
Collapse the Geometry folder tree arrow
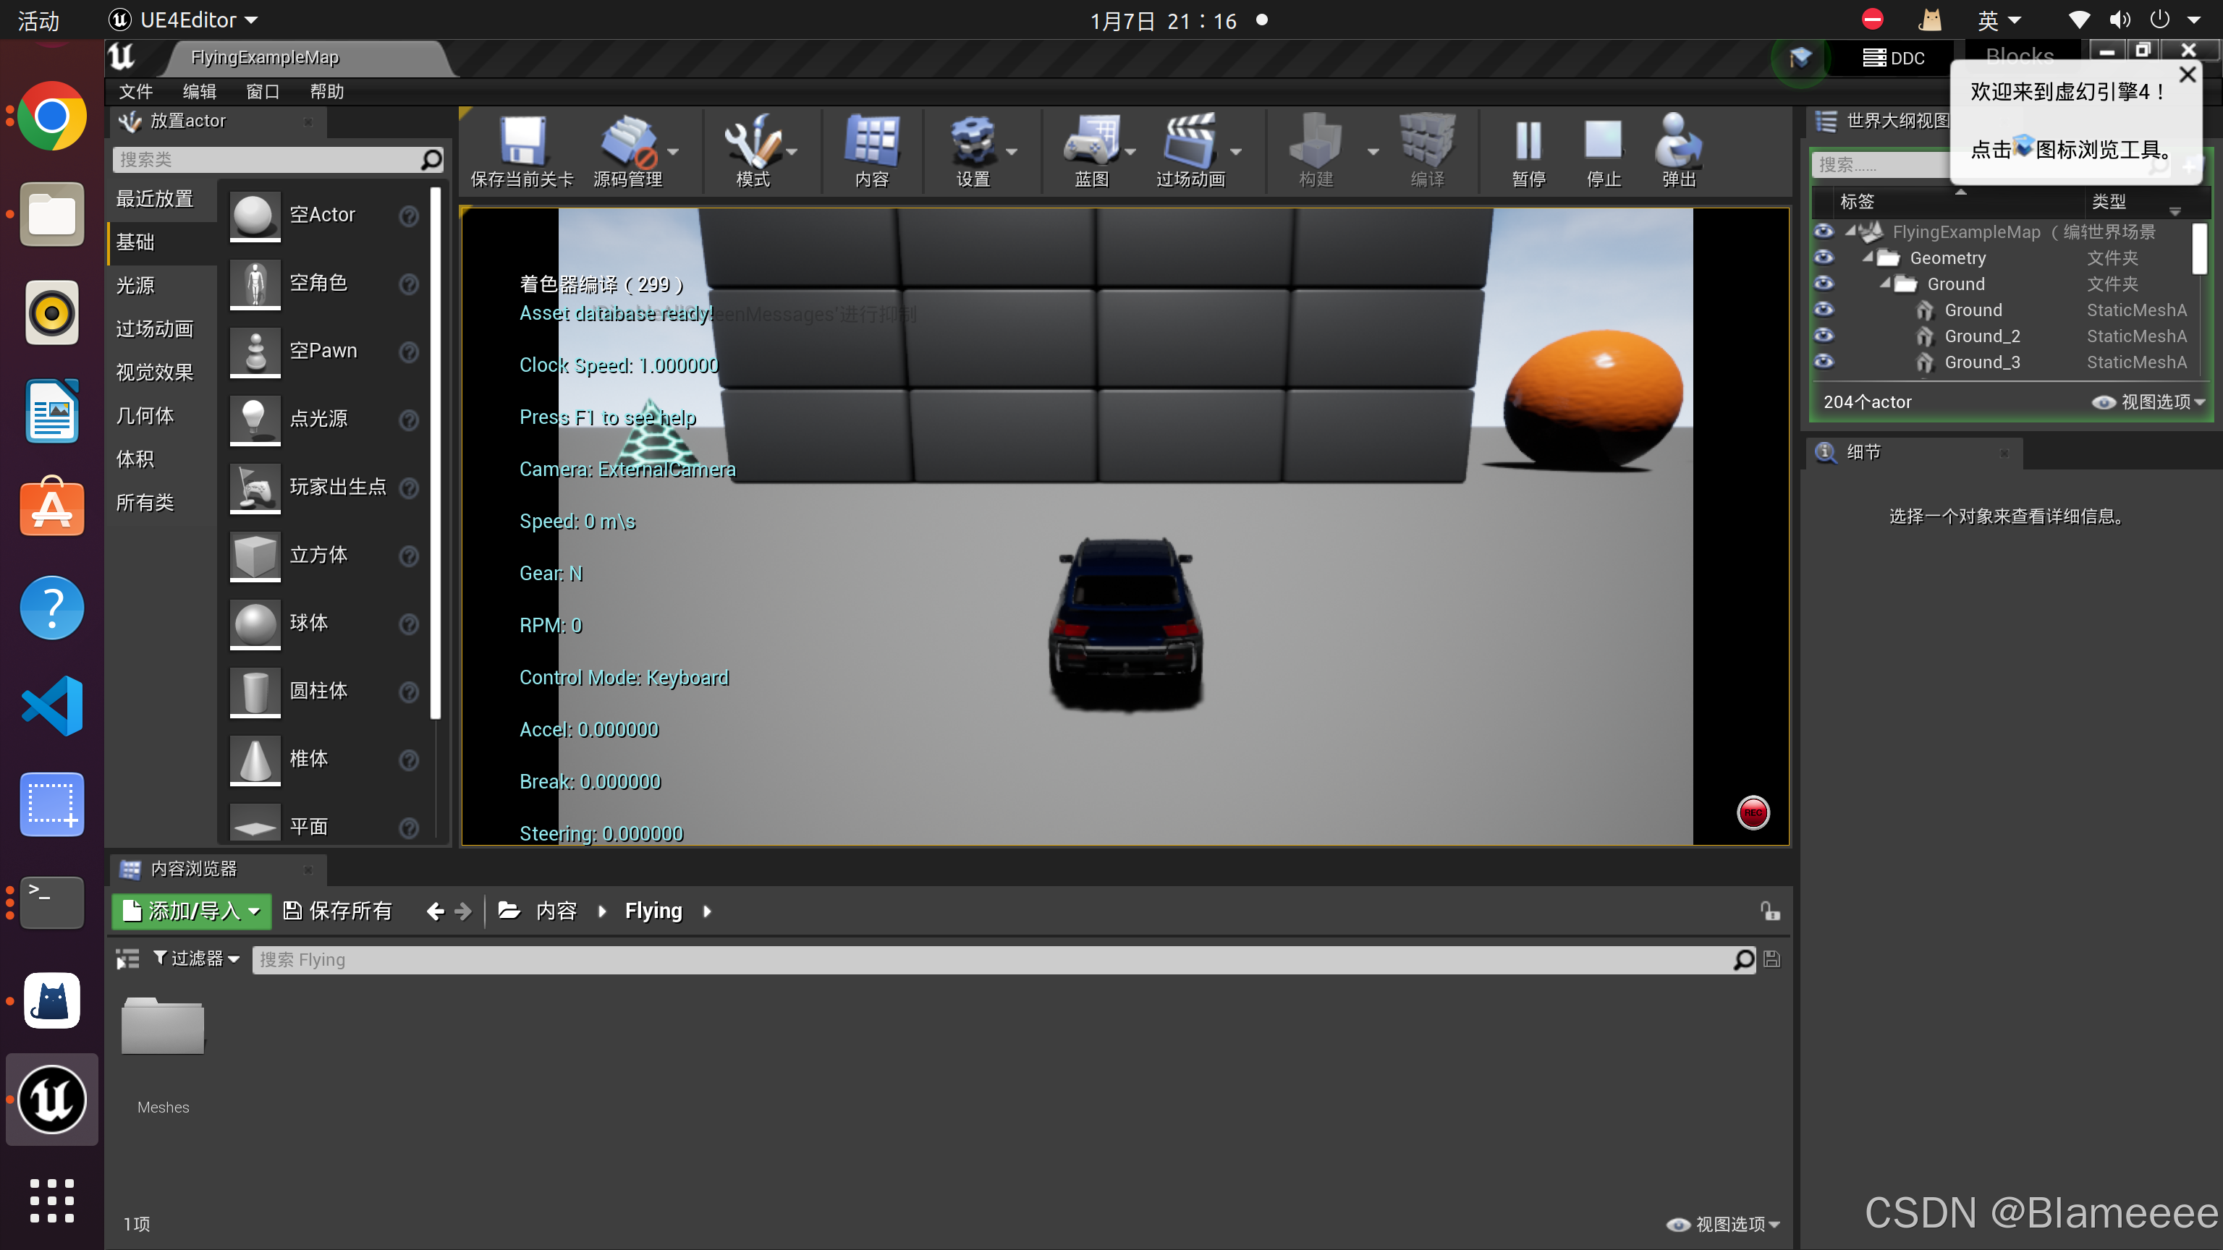1868,257
